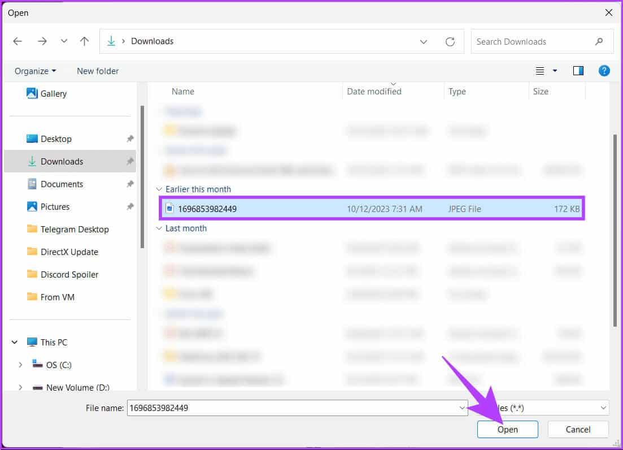This screenshot has width=623, height=450.
Task: Select Gallery in the navigation pane
Action: 46,93
